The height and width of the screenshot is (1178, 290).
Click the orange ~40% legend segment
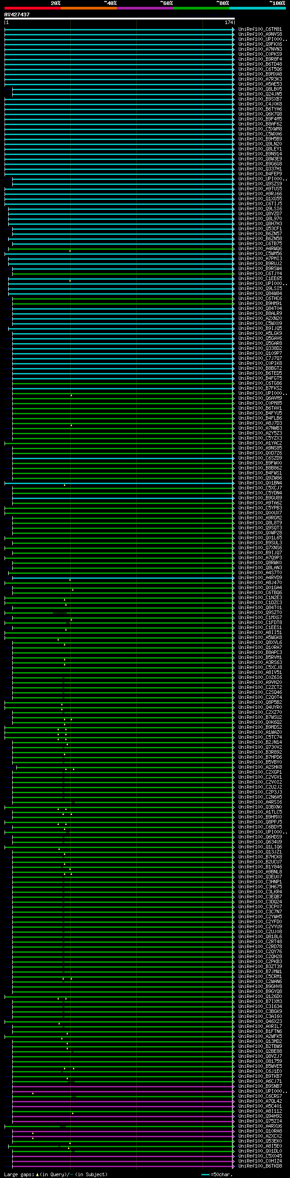[x=89, y=8]
